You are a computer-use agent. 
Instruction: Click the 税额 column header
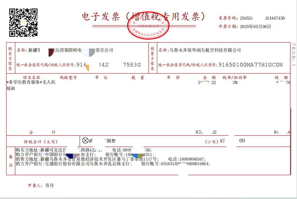(281, 77)
